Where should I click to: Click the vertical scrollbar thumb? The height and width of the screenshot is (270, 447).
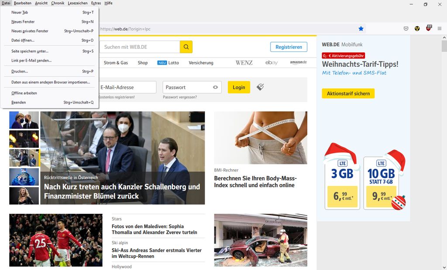(x=444, y=46)
